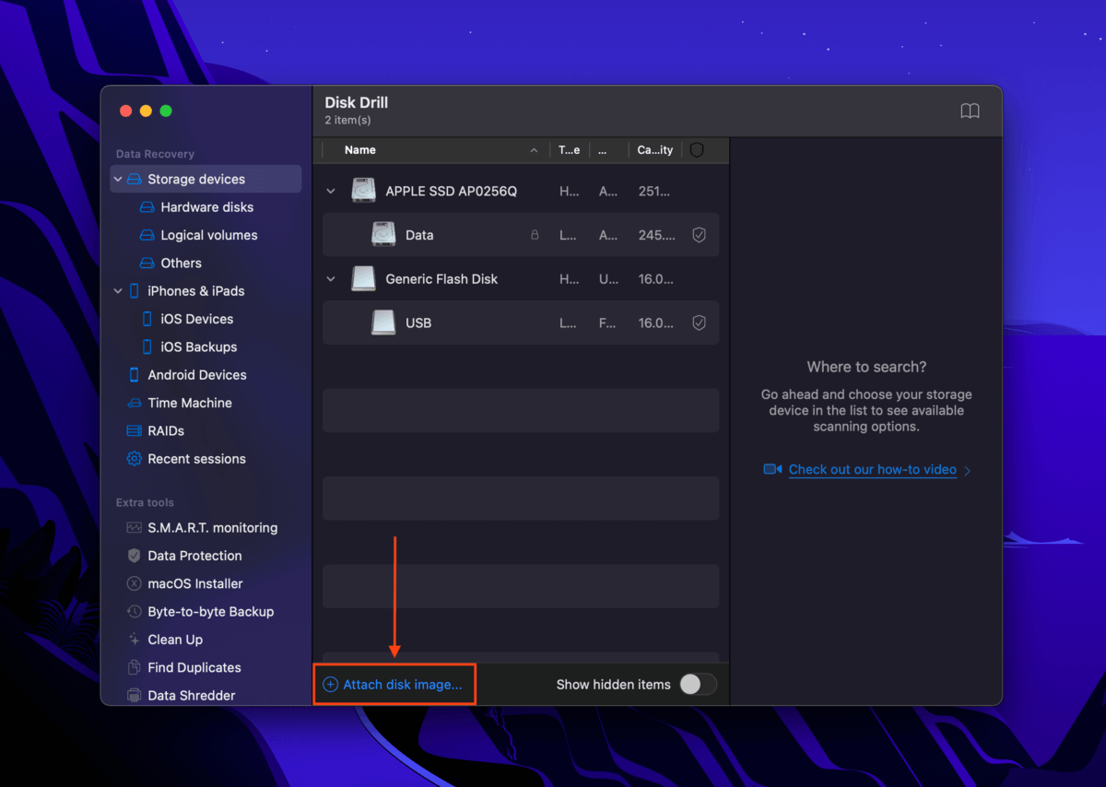
Task: Open Recent sessions
Action: [196, 459]
